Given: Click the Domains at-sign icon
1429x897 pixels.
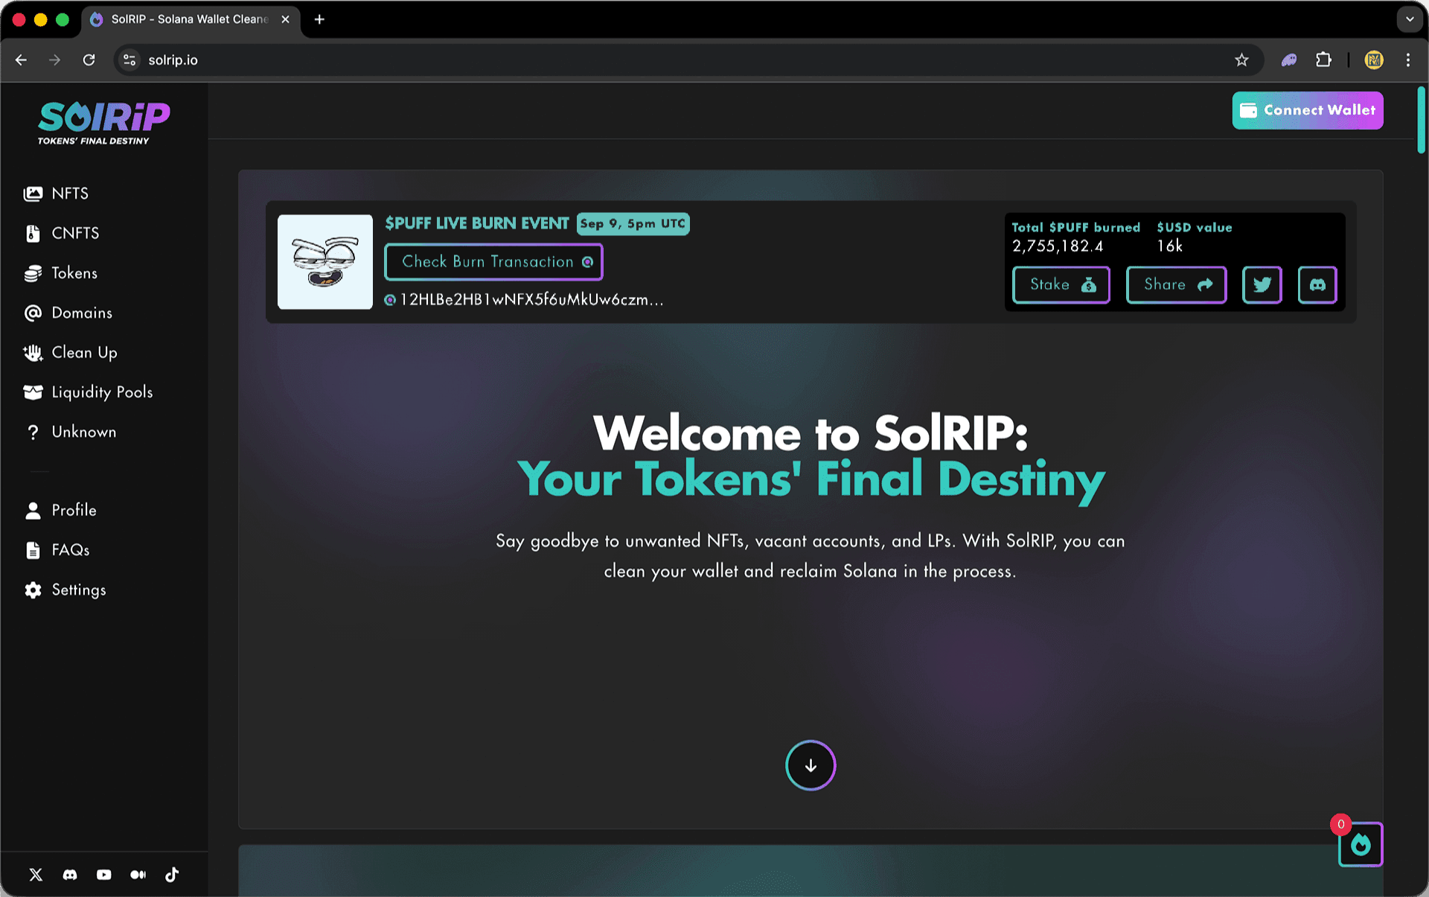Looking at the screenshot, I should tap(33, 313).
